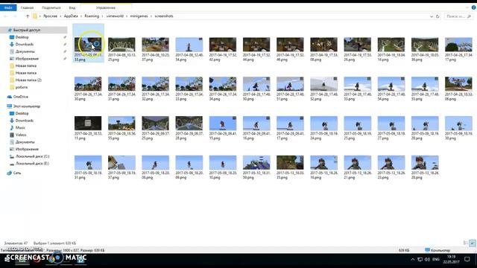Select Этот компьютер in navigation pane
Screen dimensions: 477x268
[x=27, y=106]
